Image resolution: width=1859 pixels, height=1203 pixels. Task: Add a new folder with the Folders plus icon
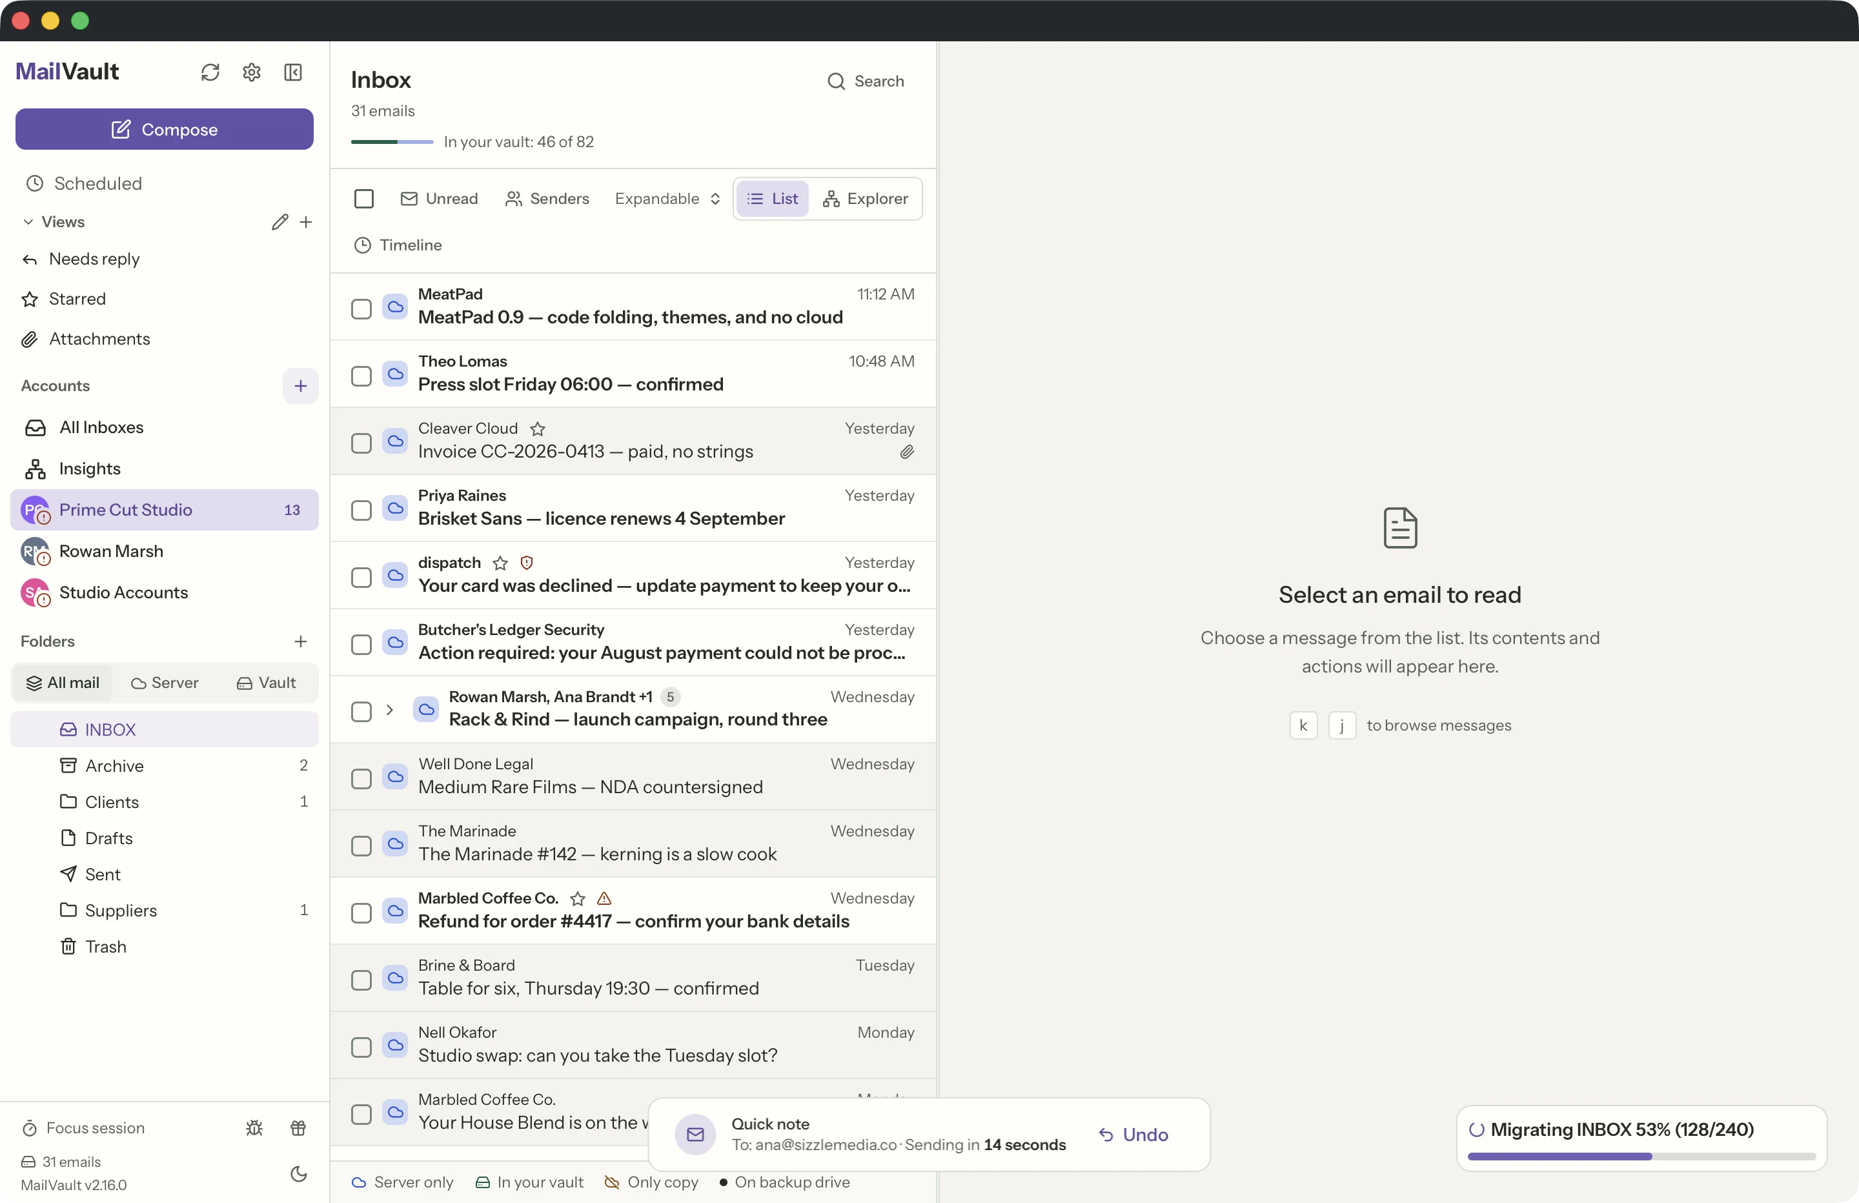point(301,642)
